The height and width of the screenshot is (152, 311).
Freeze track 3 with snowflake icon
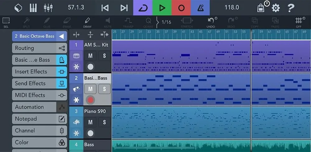coord(77,133)
